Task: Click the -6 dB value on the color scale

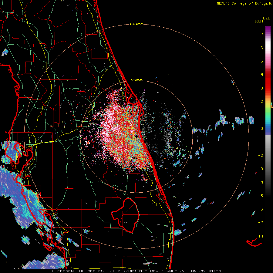Action: [261, 209]
